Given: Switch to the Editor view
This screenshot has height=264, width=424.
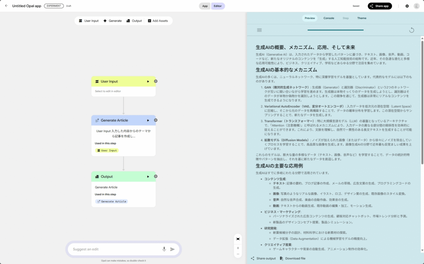Looking at the screenshot, I should [218, 6].
